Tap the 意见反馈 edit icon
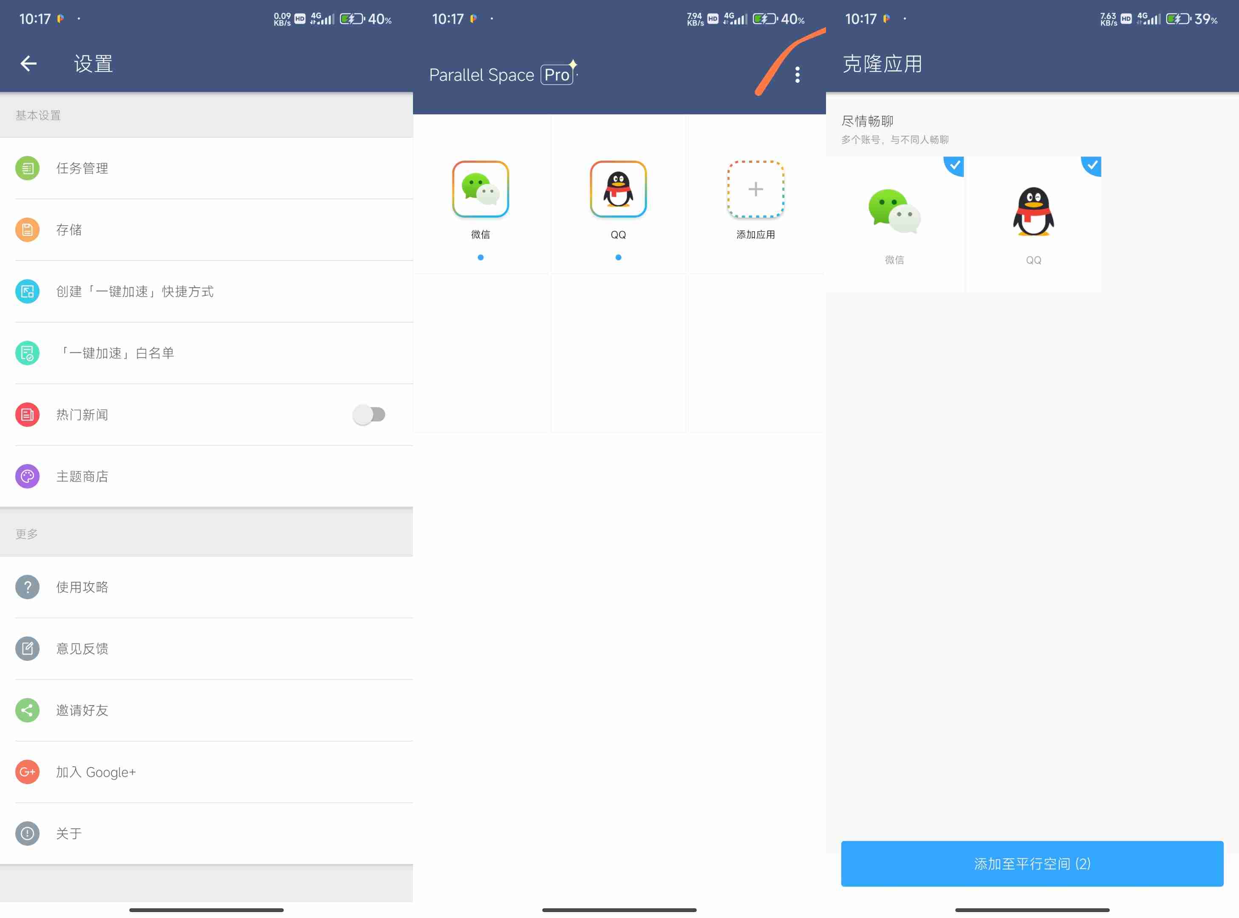Image resolution: width=1239 pixels, height=918 pixels. (27, 649)
